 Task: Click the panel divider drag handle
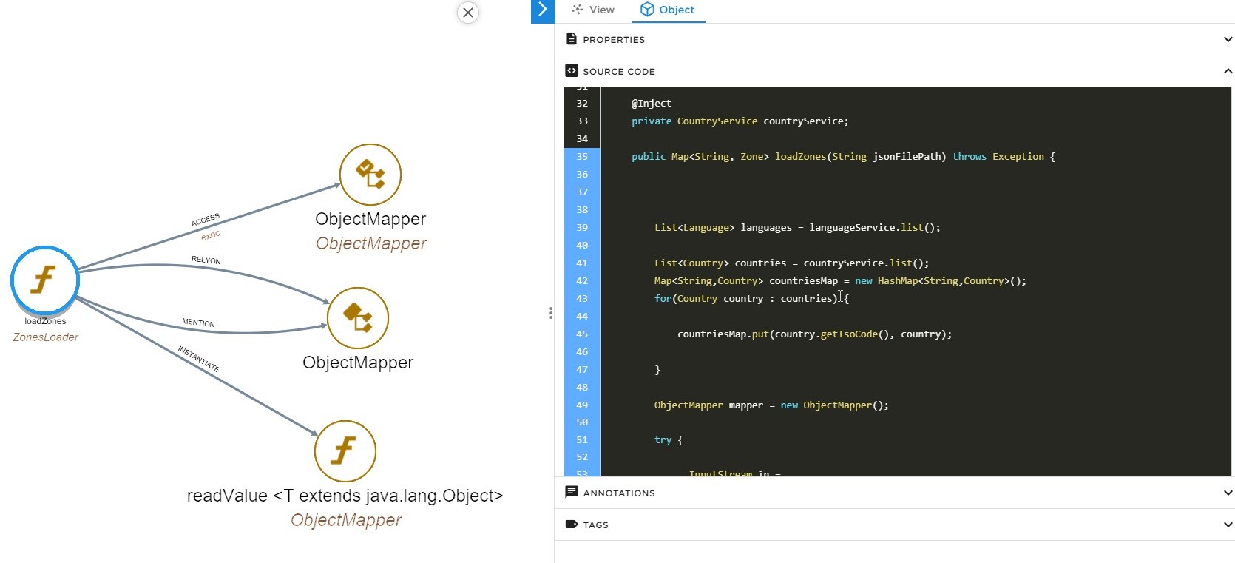tap(551, 313)
